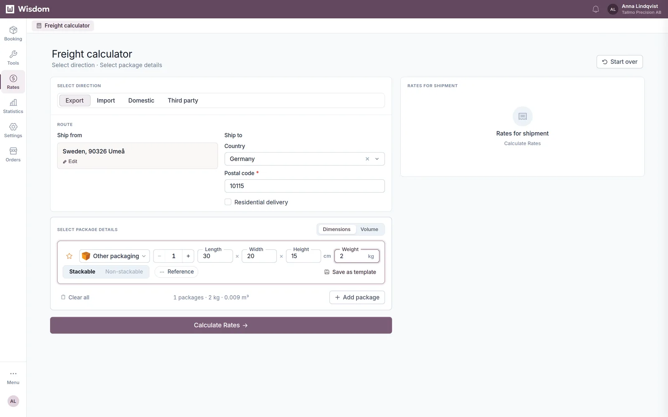Open the Settings gear in sidebar
668x417 pixels.
click(13, 127)
